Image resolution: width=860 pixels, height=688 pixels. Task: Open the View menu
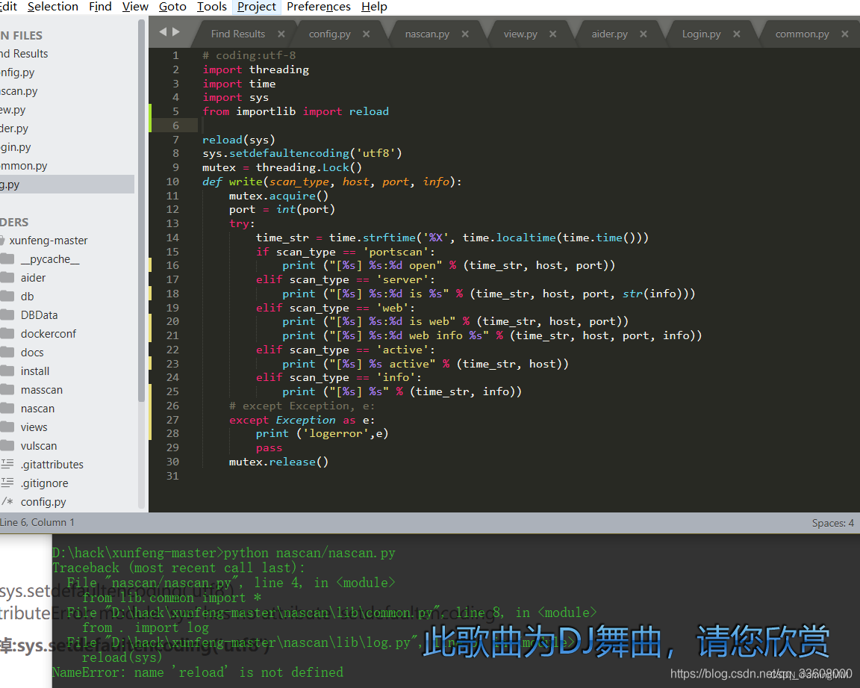pos(135,7)
